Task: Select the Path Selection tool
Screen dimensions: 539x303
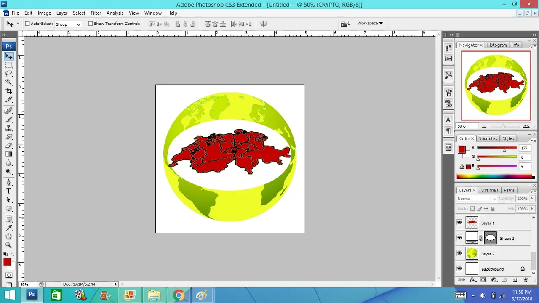Action: pos(9,200)
